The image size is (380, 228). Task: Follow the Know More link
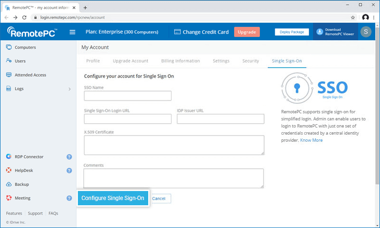point(311,140)
